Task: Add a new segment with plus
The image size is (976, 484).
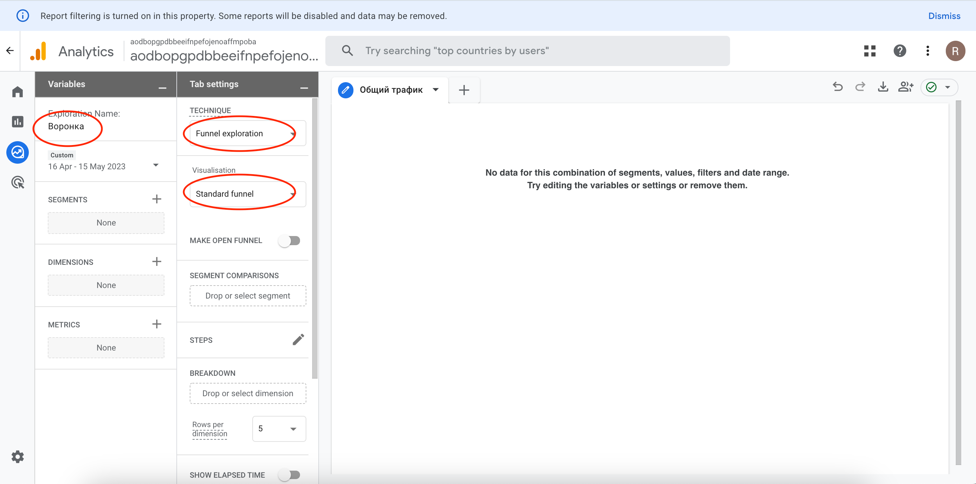Action: pos(156,199)
